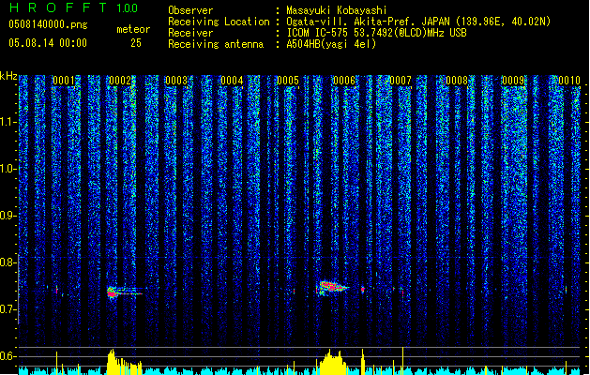Click the minute marker 0002
The width and height of the screenshot is (590, 375).
pyautogui.click(x=120, y=81)
